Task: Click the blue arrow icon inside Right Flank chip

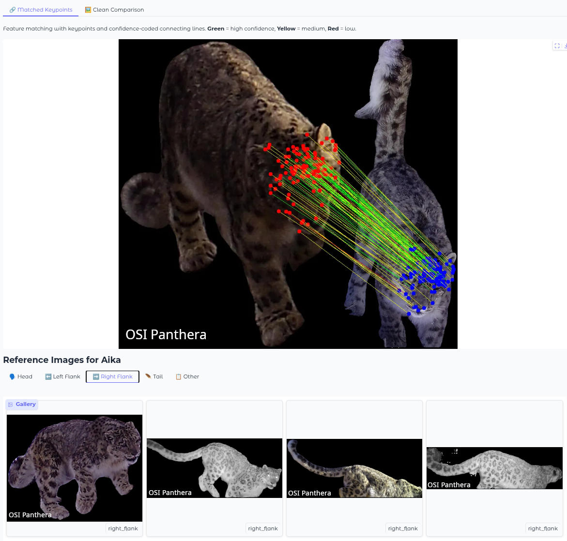Action: coord(95,376)
